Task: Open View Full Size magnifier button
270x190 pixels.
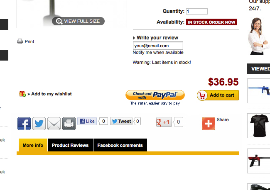Action: pyautogui.click(x=78, y=21)
